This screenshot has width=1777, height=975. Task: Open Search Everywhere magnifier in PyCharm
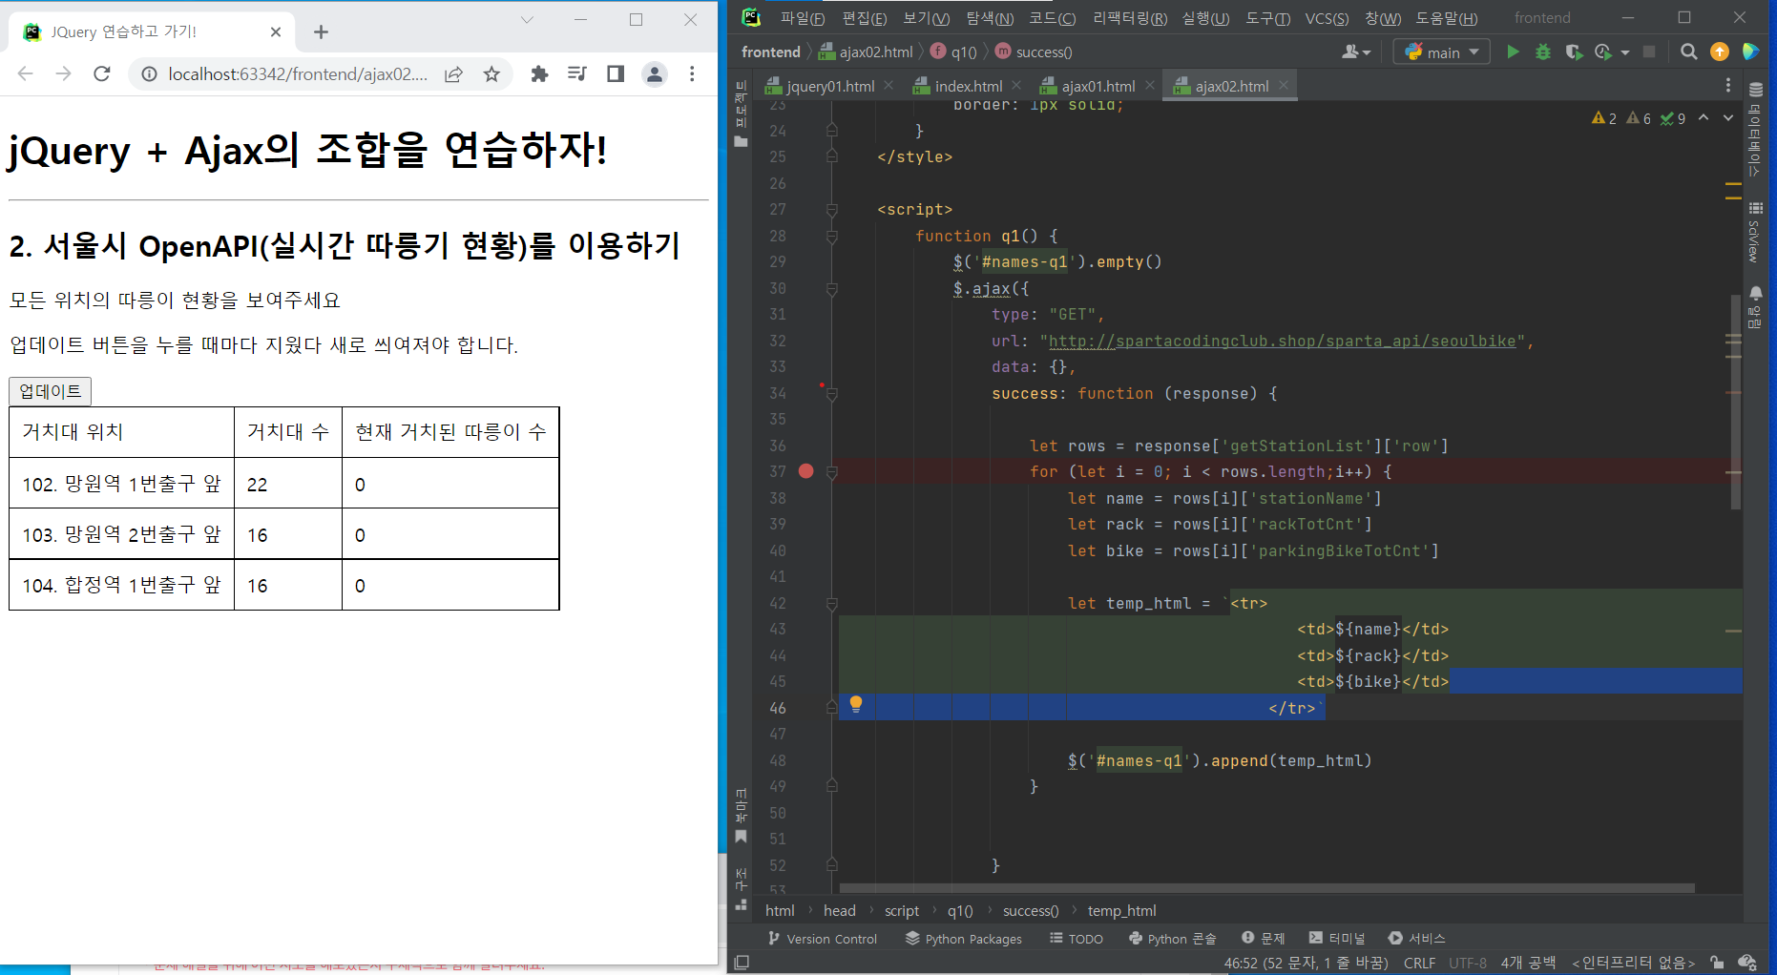click(1688, 52)
